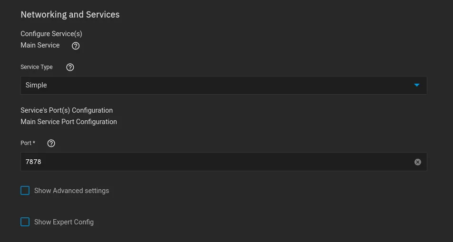Click the 'Main Service Port Configuration' text
453x242 pixels.
pos(69,122)
